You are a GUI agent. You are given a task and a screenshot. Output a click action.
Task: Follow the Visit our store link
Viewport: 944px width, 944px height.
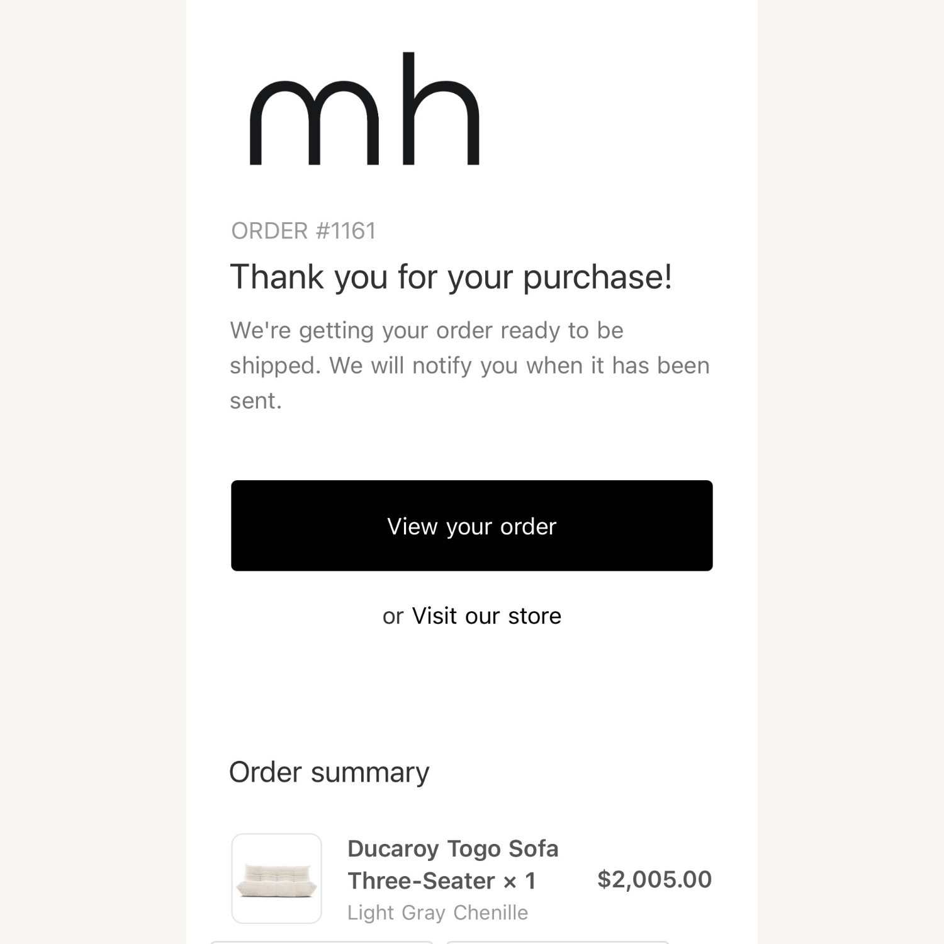[x=486, y=615]
